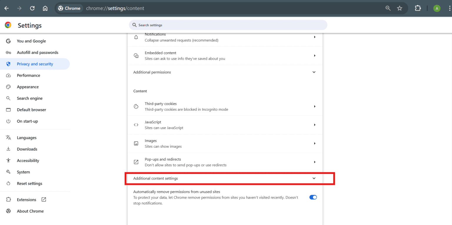Click the Search settings field

point(228,25)
